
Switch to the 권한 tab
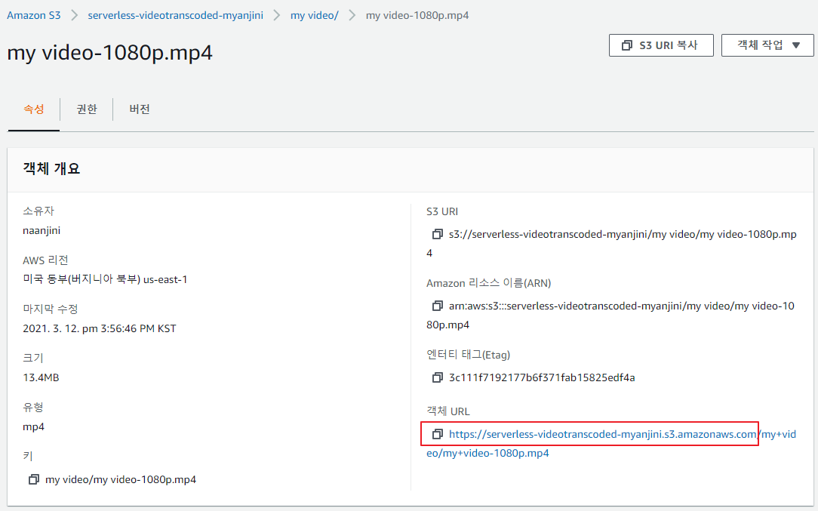point(87,109)
